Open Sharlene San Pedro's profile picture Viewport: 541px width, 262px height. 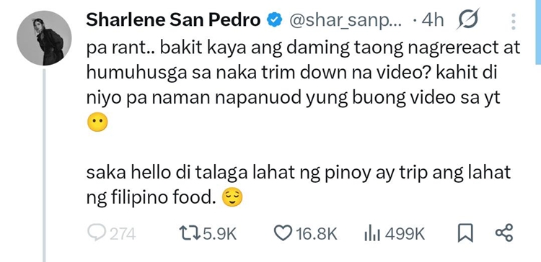44,38
